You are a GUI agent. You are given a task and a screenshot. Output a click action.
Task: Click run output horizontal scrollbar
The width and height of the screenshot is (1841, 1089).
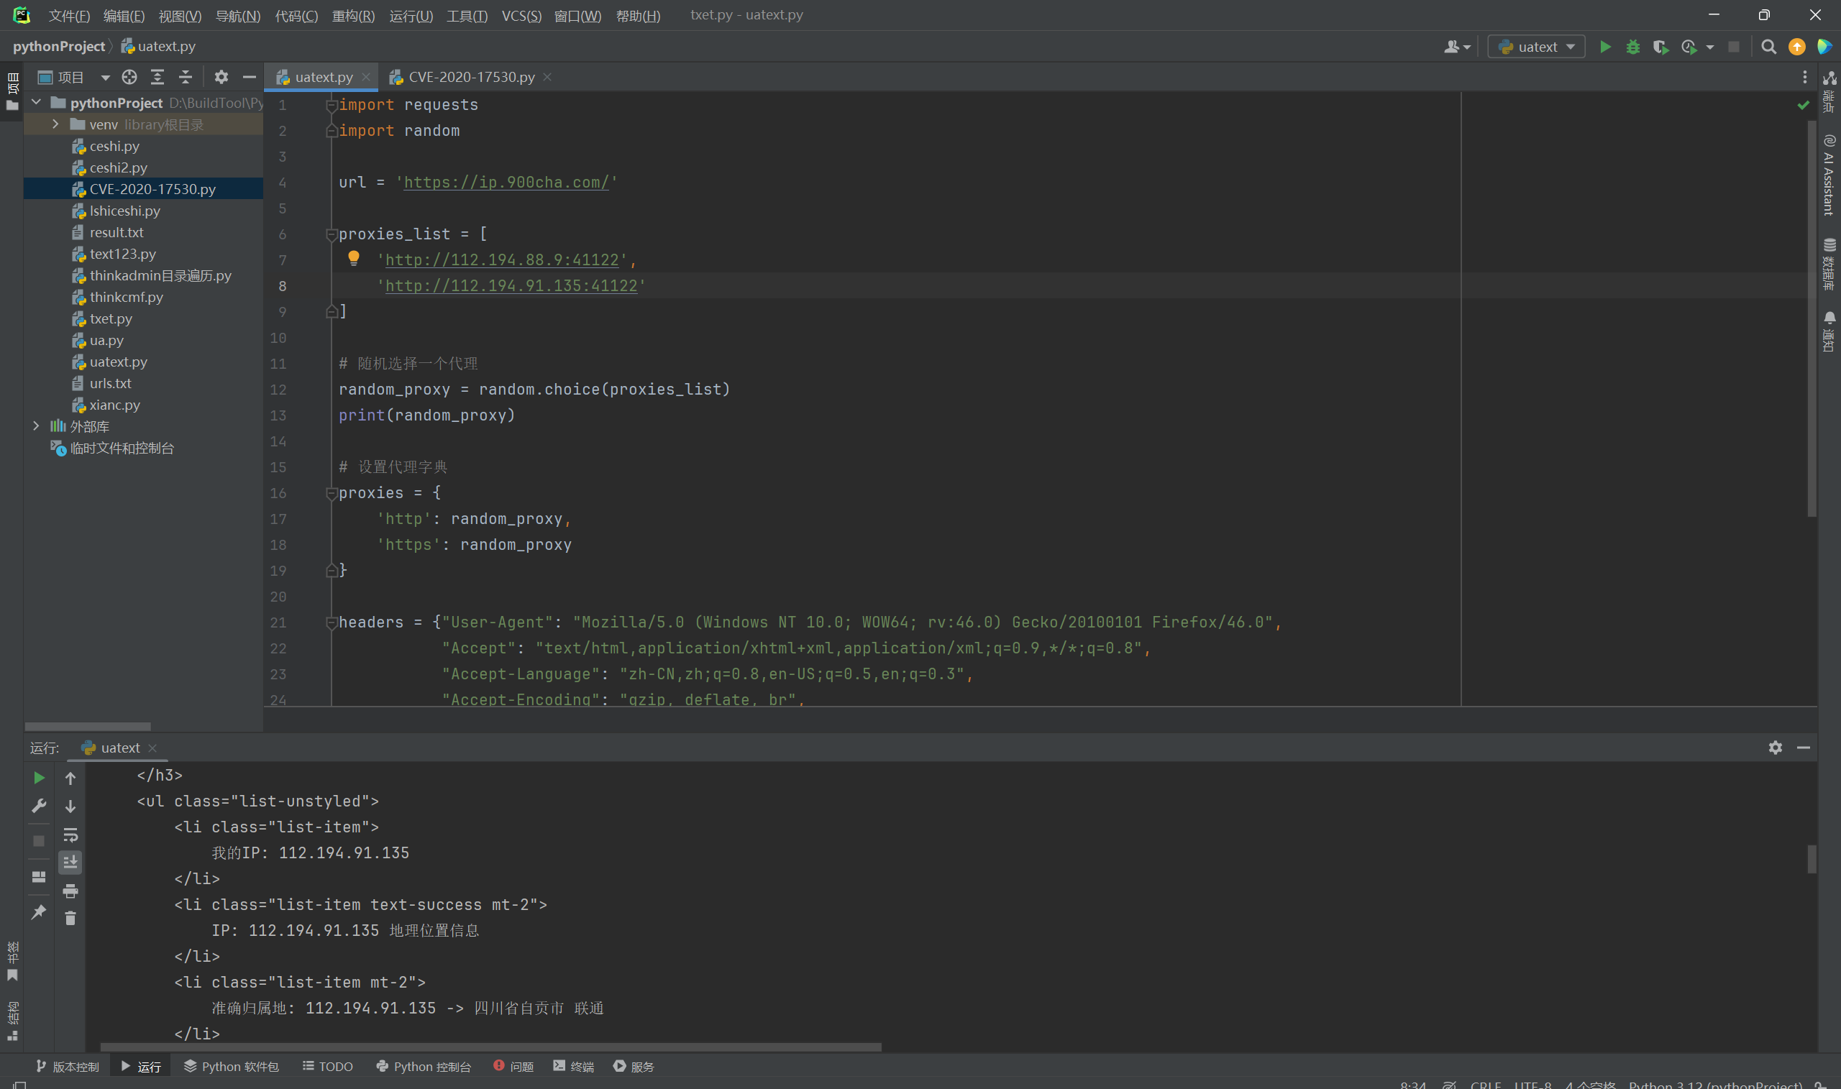[x=490, y=1047]
